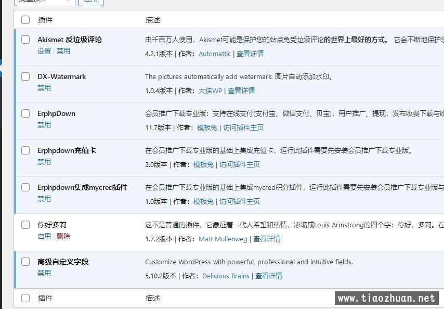Visit 访问插件主页 for Erphpdown充值卡
Image resolution: width=444 pixels, height=309 pixels.
240,164
